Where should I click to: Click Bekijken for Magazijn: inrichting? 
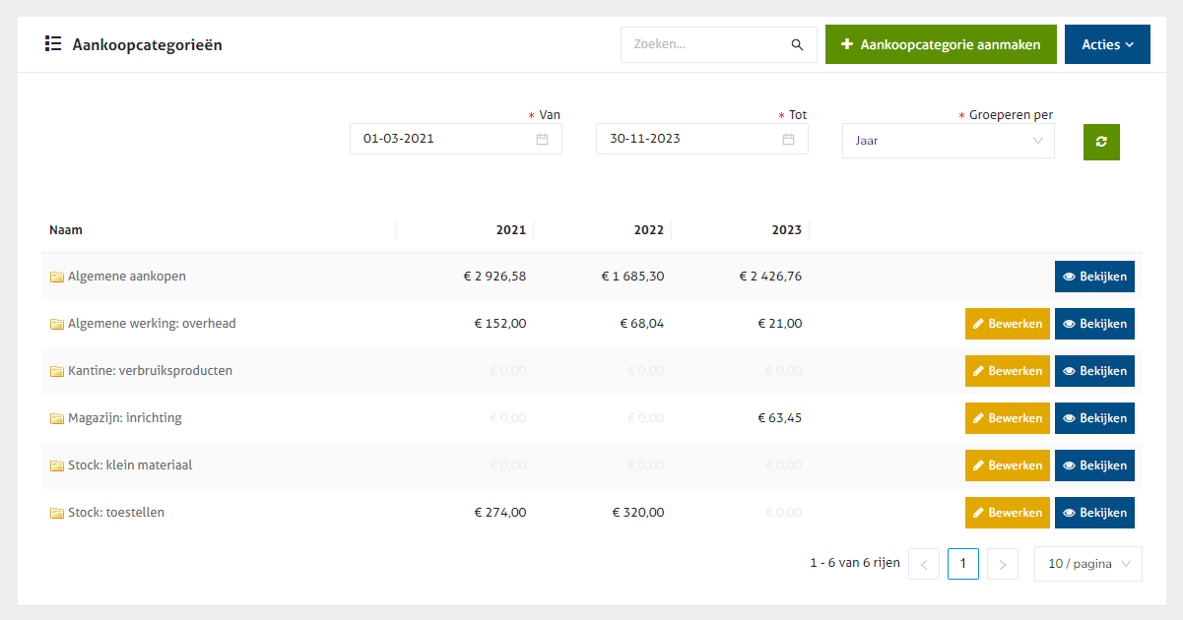tap(1094, 418)
